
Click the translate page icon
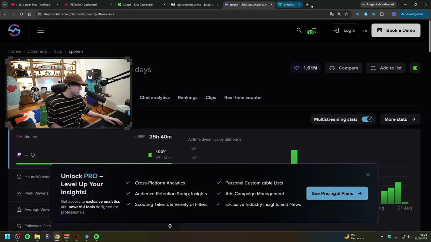pos(332,14)
